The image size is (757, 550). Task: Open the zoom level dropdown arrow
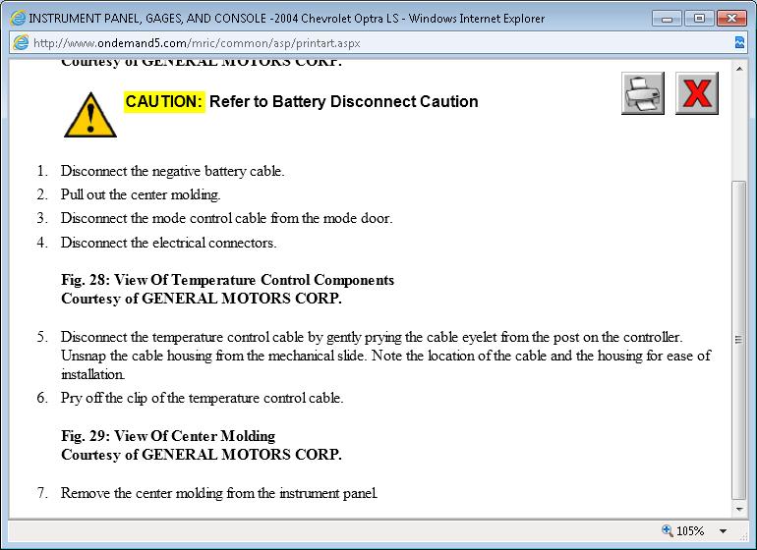[723, 531]
